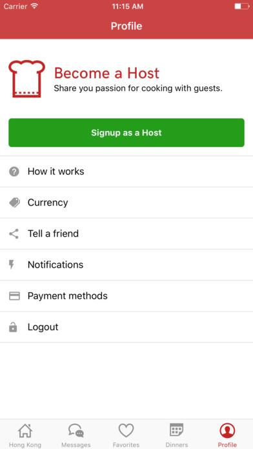Select the Profile tab
253x449 pixels.
[227, 435]
